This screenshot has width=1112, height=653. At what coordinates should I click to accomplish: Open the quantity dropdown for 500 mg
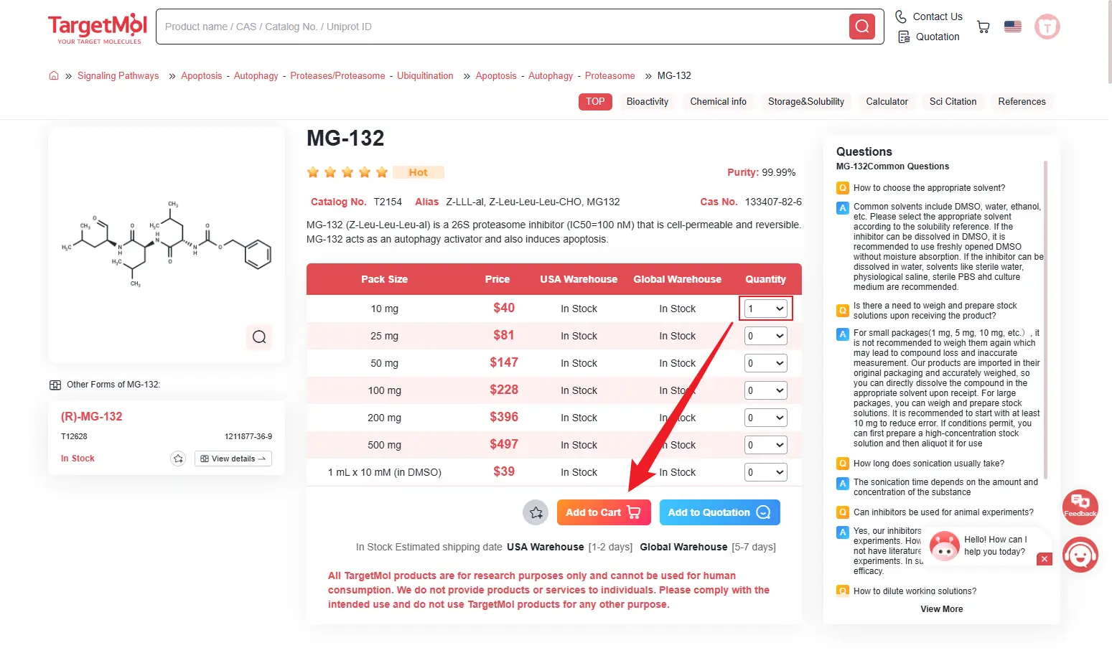(765, 444)
